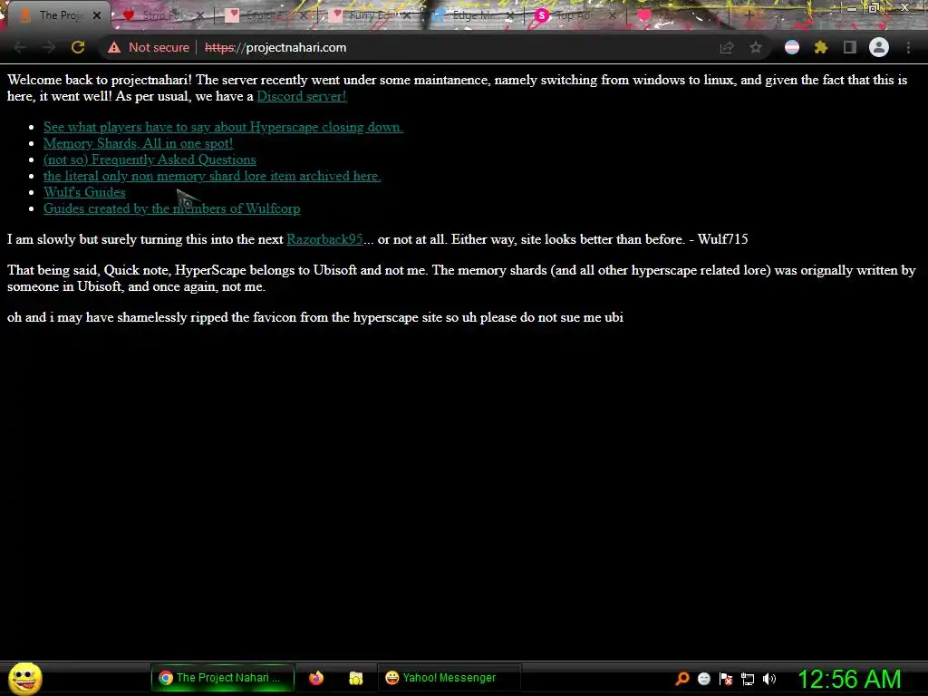The height and width of the screenshot is (696, 928).
Task: Open the flag with red X tray icon
Action: coord(726,678)
